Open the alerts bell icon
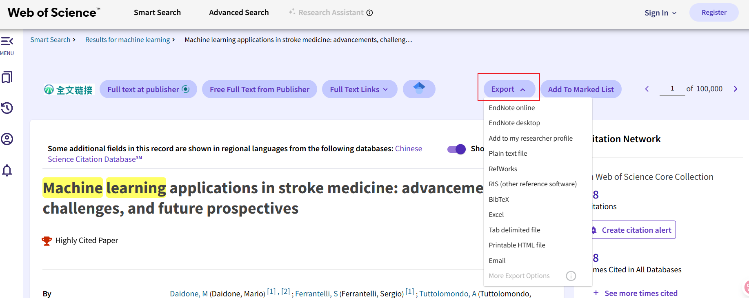 point(7,170)
